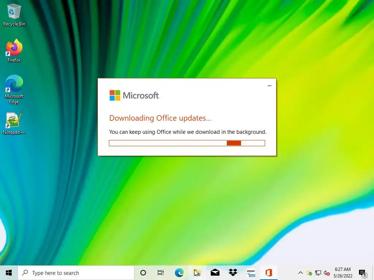The width and height of the screenshot is (374, 280).
Task: Open the Amazon taskbar shortcut
Action: pos(251,273)
